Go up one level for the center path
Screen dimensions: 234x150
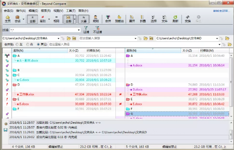pos(151,38)
